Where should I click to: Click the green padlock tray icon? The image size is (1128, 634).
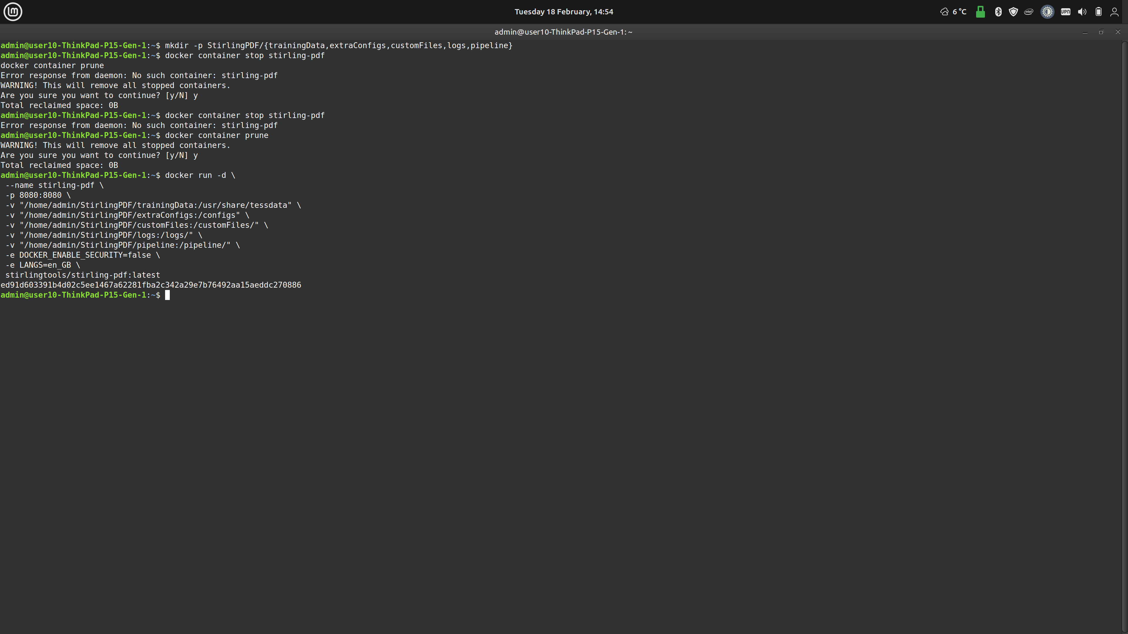(x=981, y=12)
